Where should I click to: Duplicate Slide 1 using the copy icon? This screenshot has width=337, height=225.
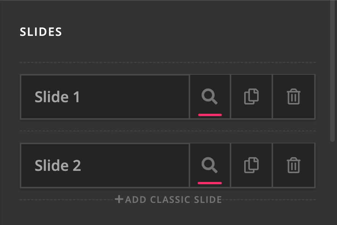click(251, 96)
